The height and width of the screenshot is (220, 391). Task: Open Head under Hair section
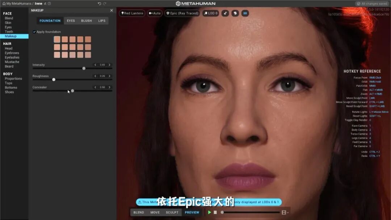pyautogui.click(x=8, y=49)
